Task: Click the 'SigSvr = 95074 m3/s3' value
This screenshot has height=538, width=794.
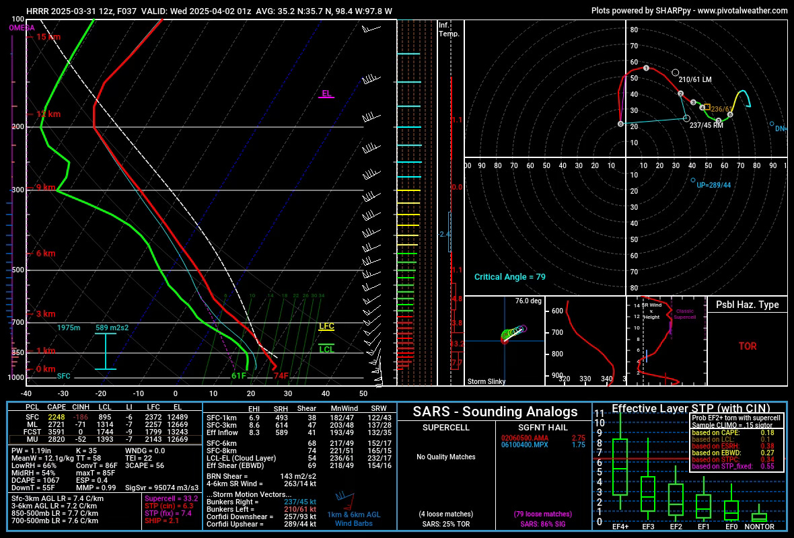Action: 164,488
